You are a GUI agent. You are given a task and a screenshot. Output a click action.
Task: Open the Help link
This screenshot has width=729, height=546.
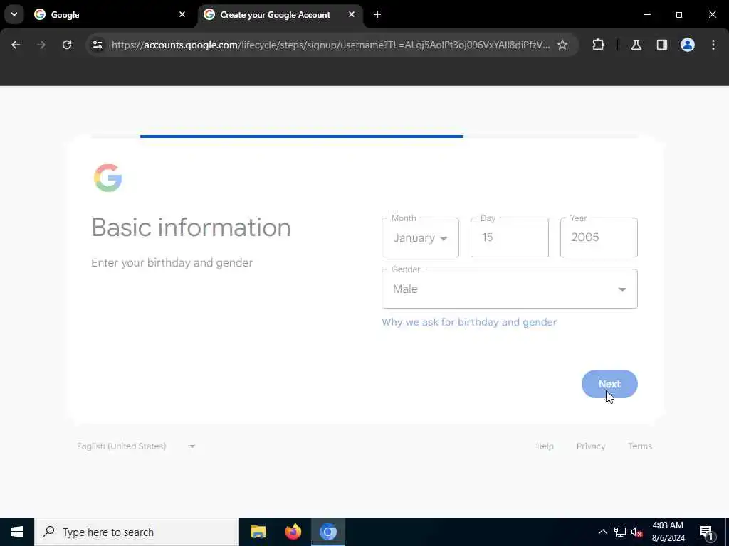pyautogui.click(x=545, y=446)
